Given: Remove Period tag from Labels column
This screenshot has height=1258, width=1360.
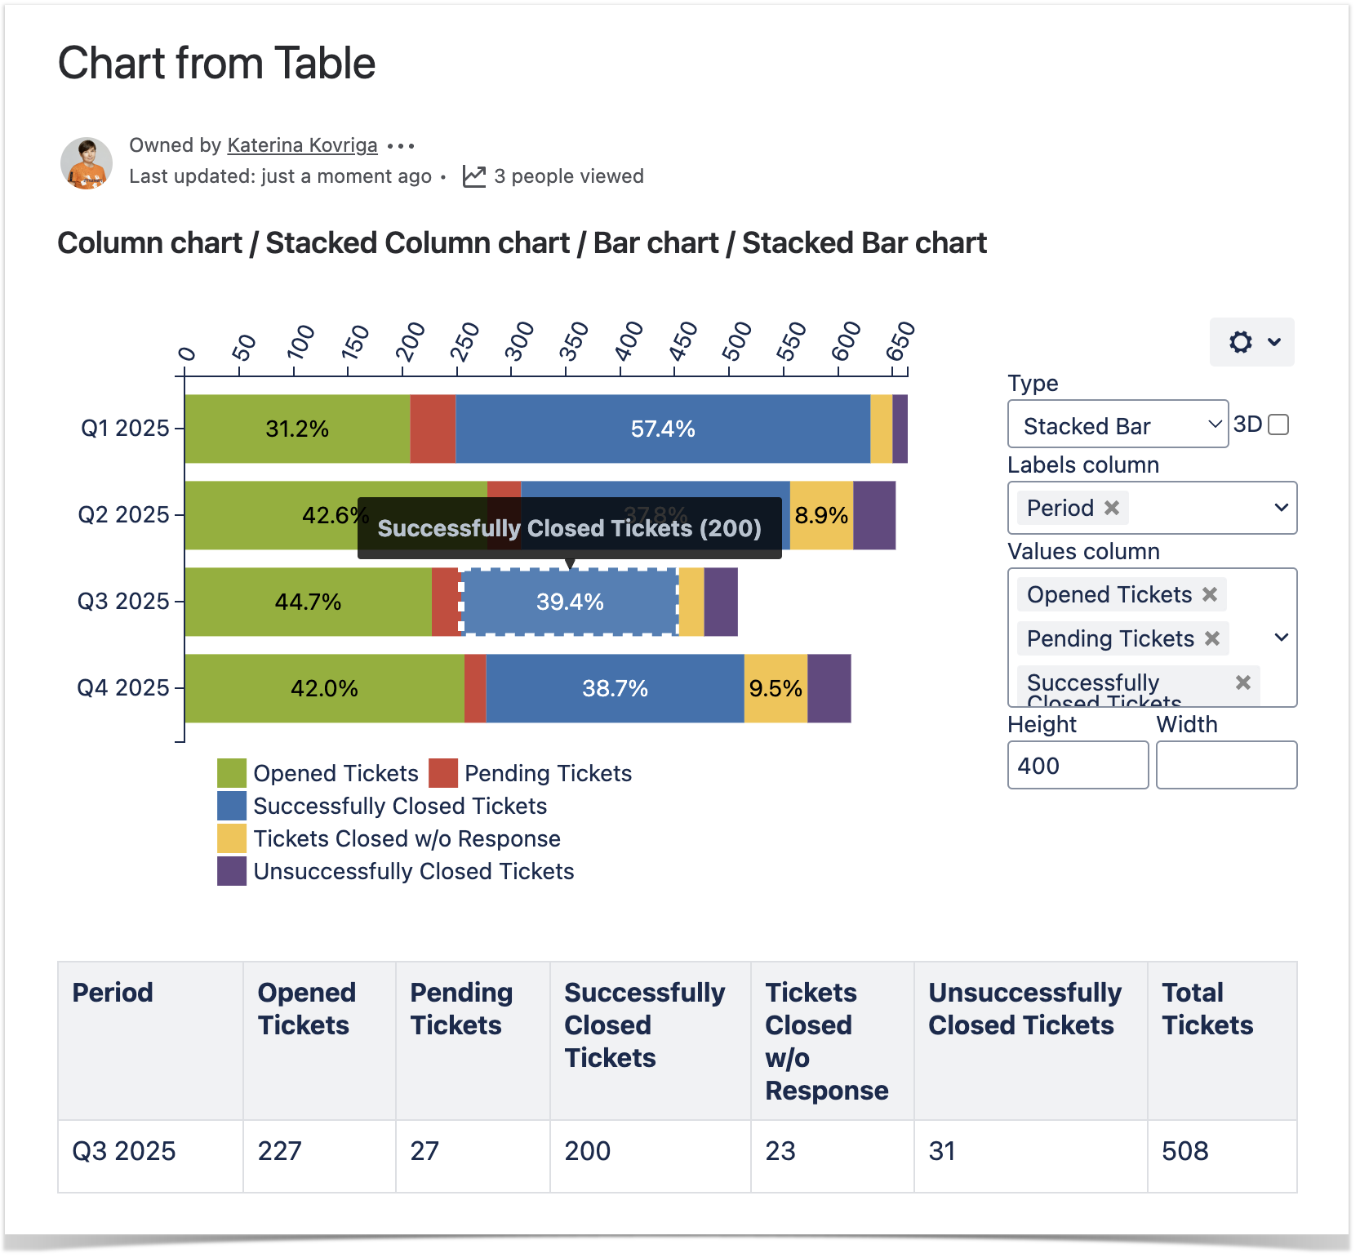Looking at the screenshot, I should (x=1111, y=508).
